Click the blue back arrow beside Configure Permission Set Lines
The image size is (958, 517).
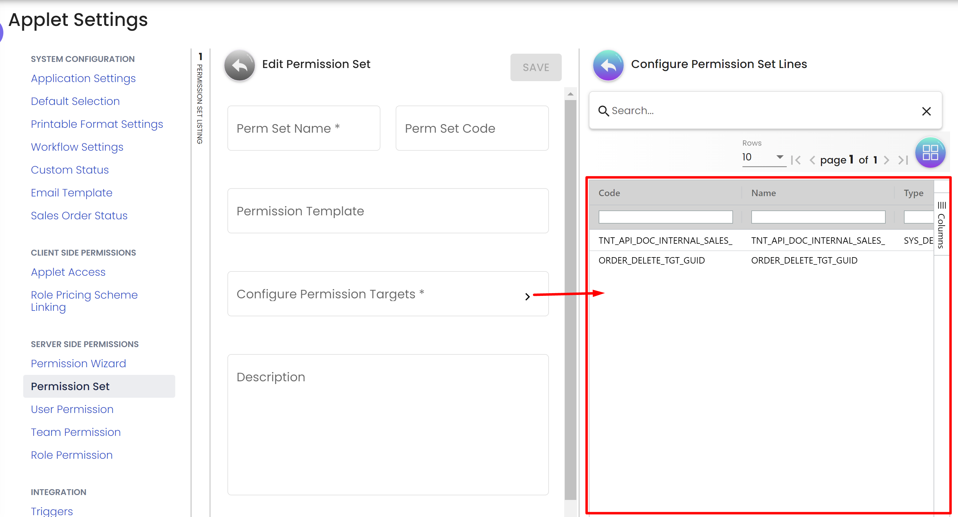(x=608, y=65)
